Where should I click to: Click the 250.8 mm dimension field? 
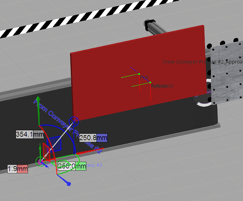pyautogui.click(x=88, y=138)
